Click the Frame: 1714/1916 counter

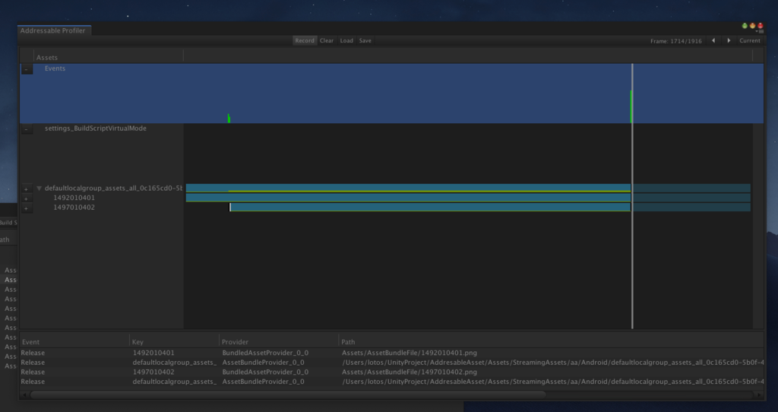(675, 41)
